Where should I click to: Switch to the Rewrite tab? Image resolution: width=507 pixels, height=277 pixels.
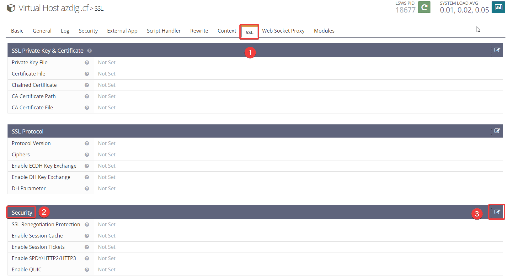click(x=199, y=31)
